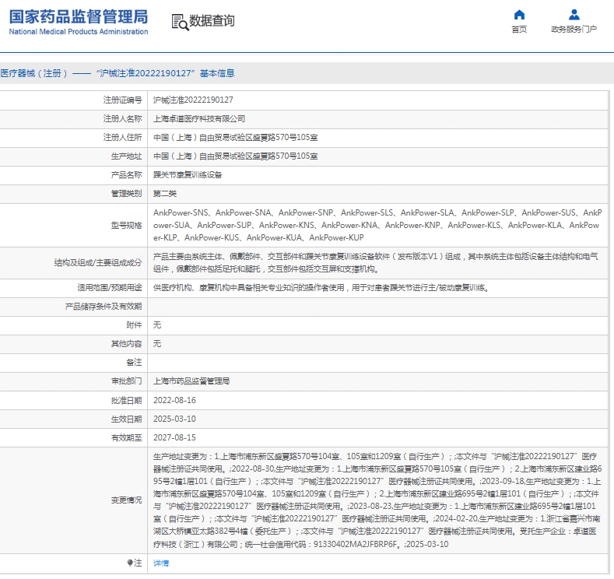Click the 首页 text link

(519, 30)
